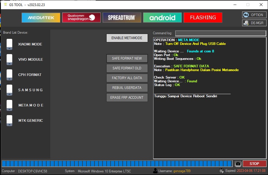Click the phone icon beside XIAOMI MODE

[x=9, y=44]
